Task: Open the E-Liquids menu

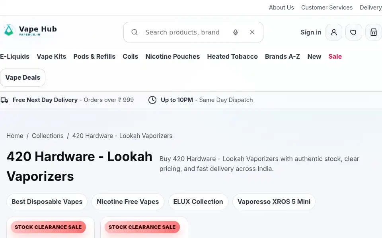Action: tap(15, 56)
